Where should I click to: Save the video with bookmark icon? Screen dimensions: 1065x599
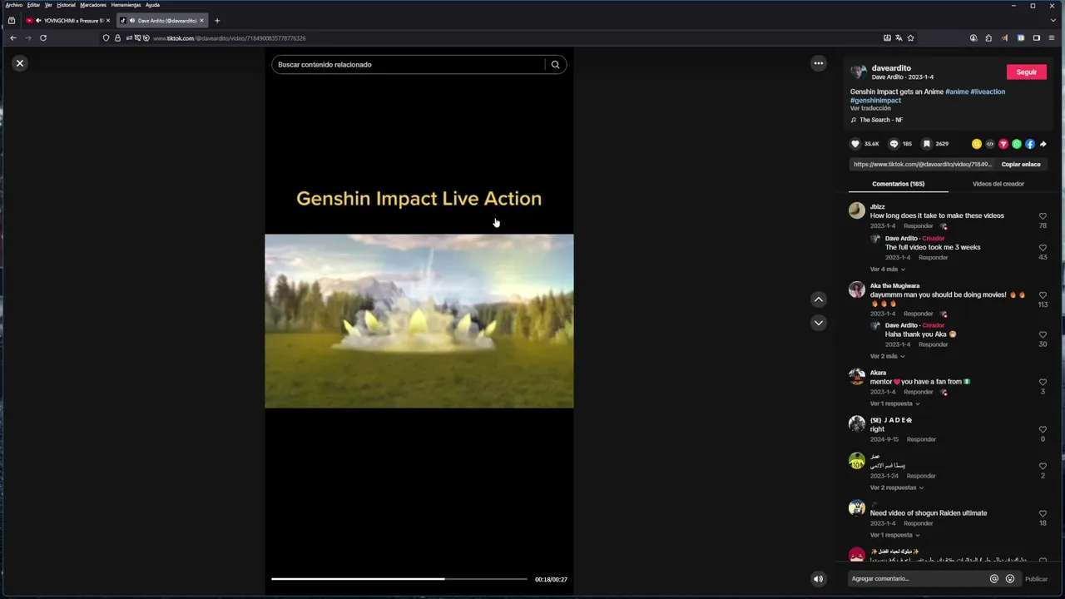(x=926, y=144)
